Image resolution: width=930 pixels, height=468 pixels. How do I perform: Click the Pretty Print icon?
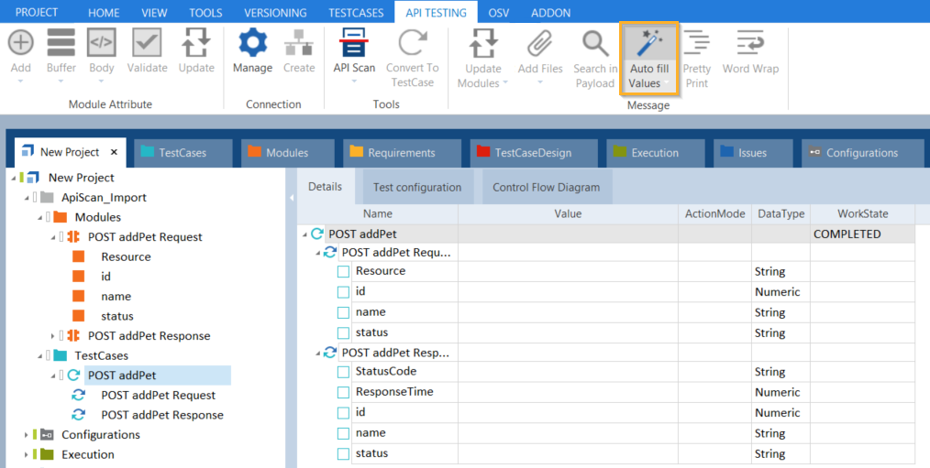tap(696, 44)
